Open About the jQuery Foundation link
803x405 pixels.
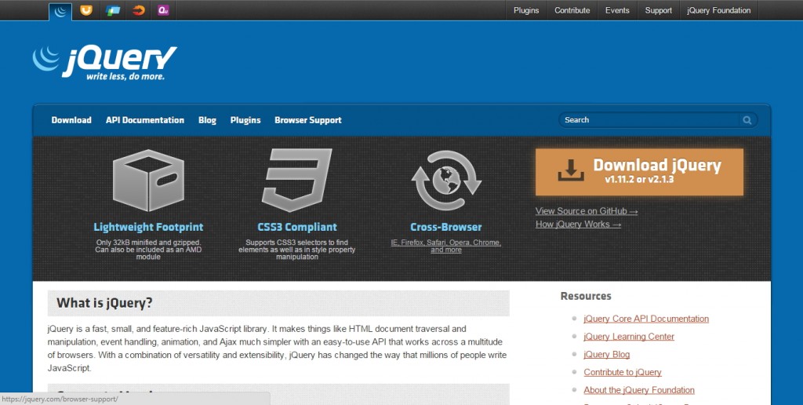click(639, 389)
